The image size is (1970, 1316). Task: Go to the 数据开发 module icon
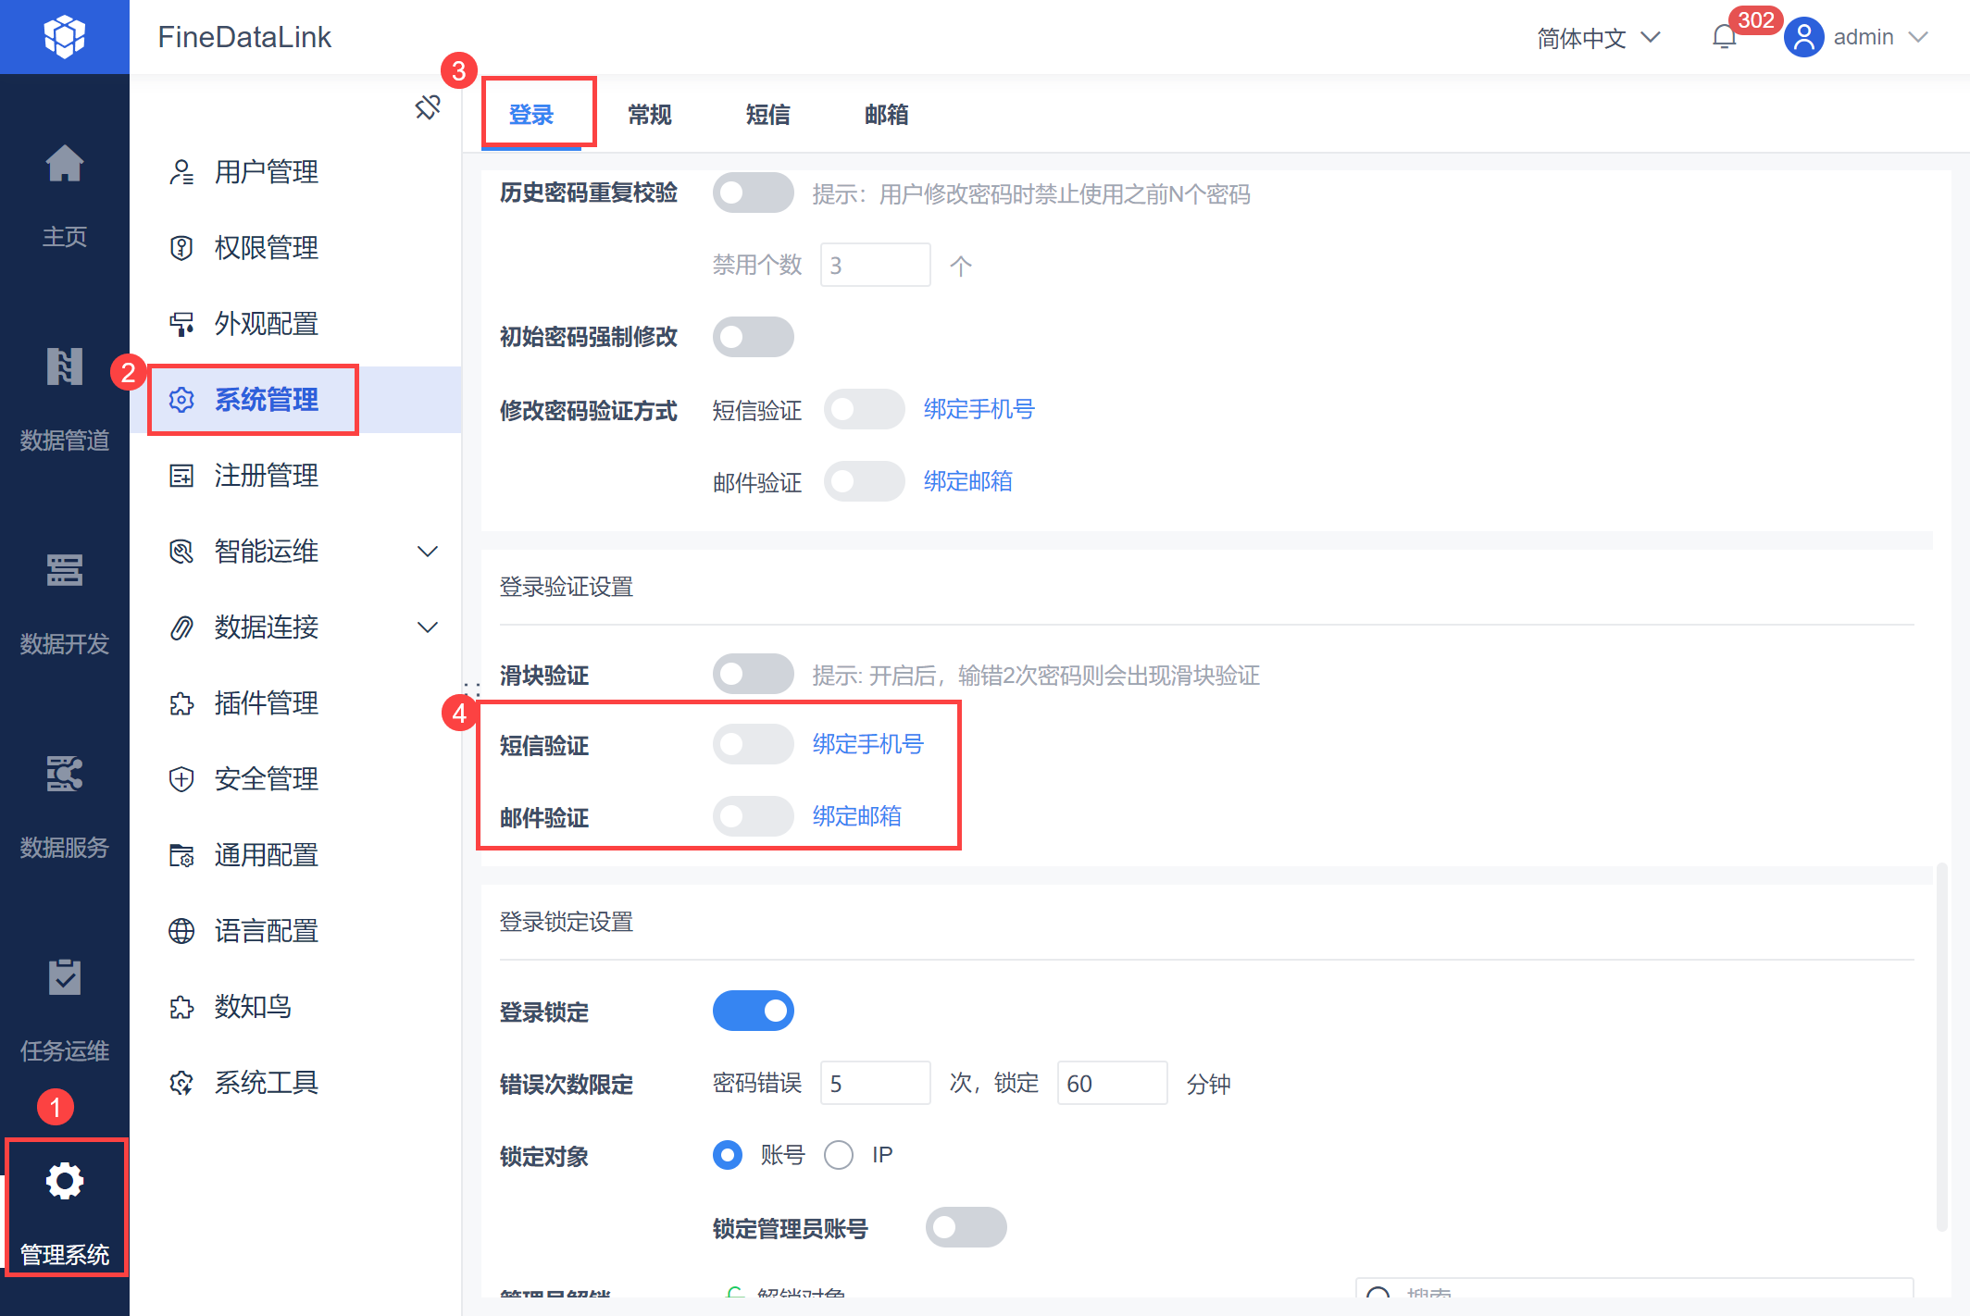(x=64, y=571)
